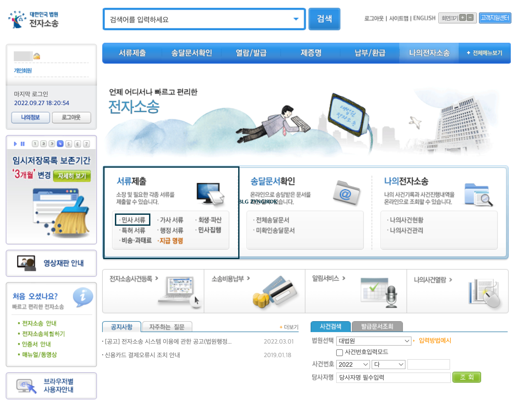516x403 pixels.
Task: Click the 자세히 보기 link
Action: [x=72, y=176]
